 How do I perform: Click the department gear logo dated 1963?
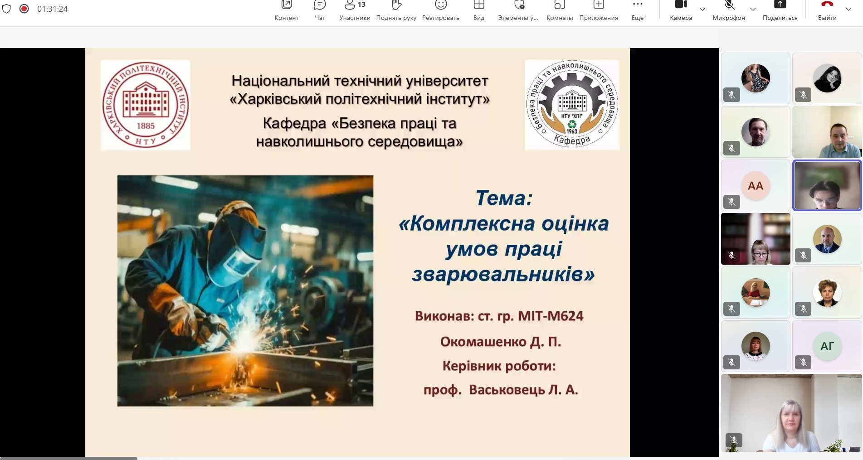572,105
